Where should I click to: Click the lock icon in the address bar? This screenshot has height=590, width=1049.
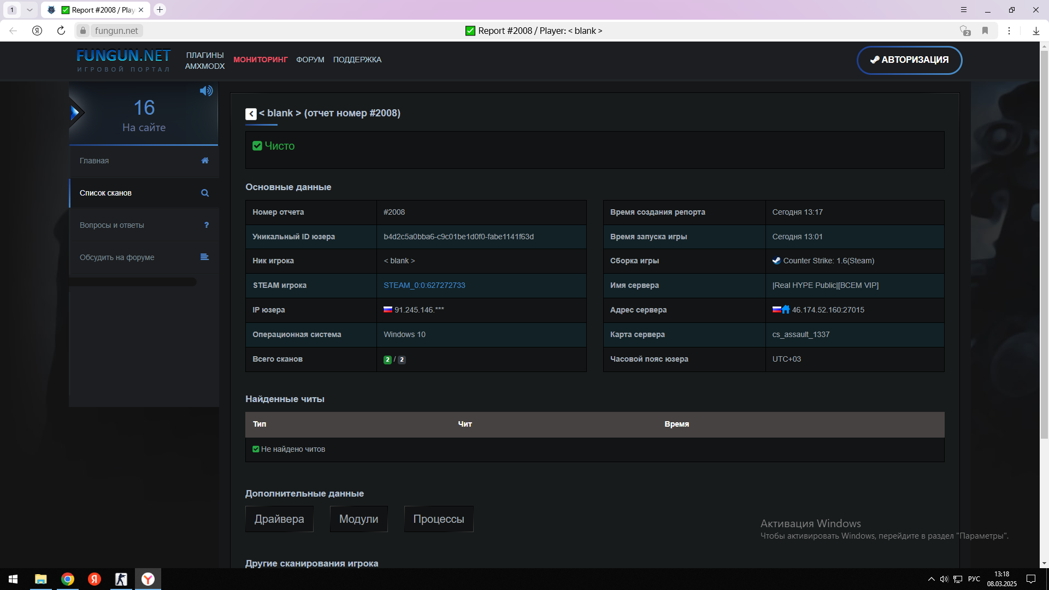tap(82, 31)
